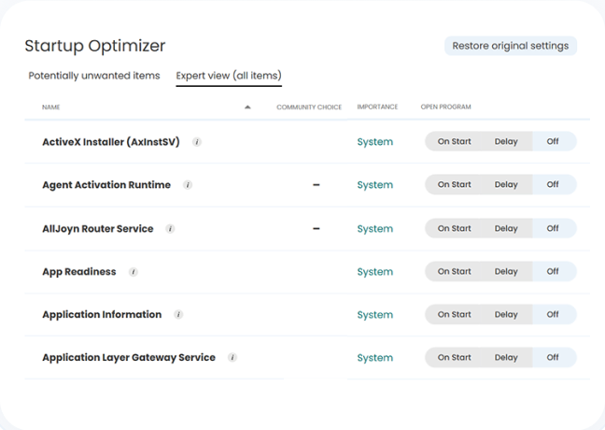Set Application Information to On Start

(454, 314)
